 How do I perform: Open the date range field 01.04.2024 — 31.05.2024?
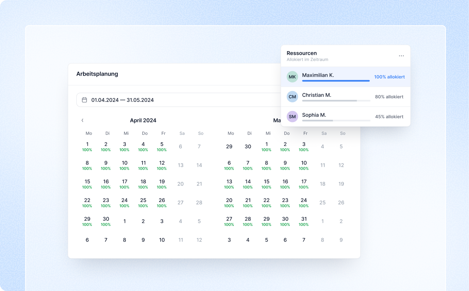tap(179, 100)
